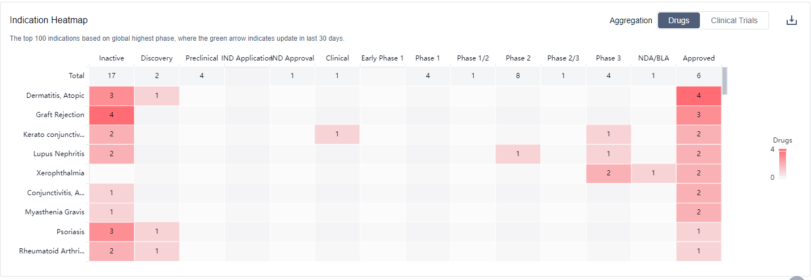Click Dermatitis, Atopic Approved cell
This screenshot has height=280, width=811.
(x=698, y=96)
